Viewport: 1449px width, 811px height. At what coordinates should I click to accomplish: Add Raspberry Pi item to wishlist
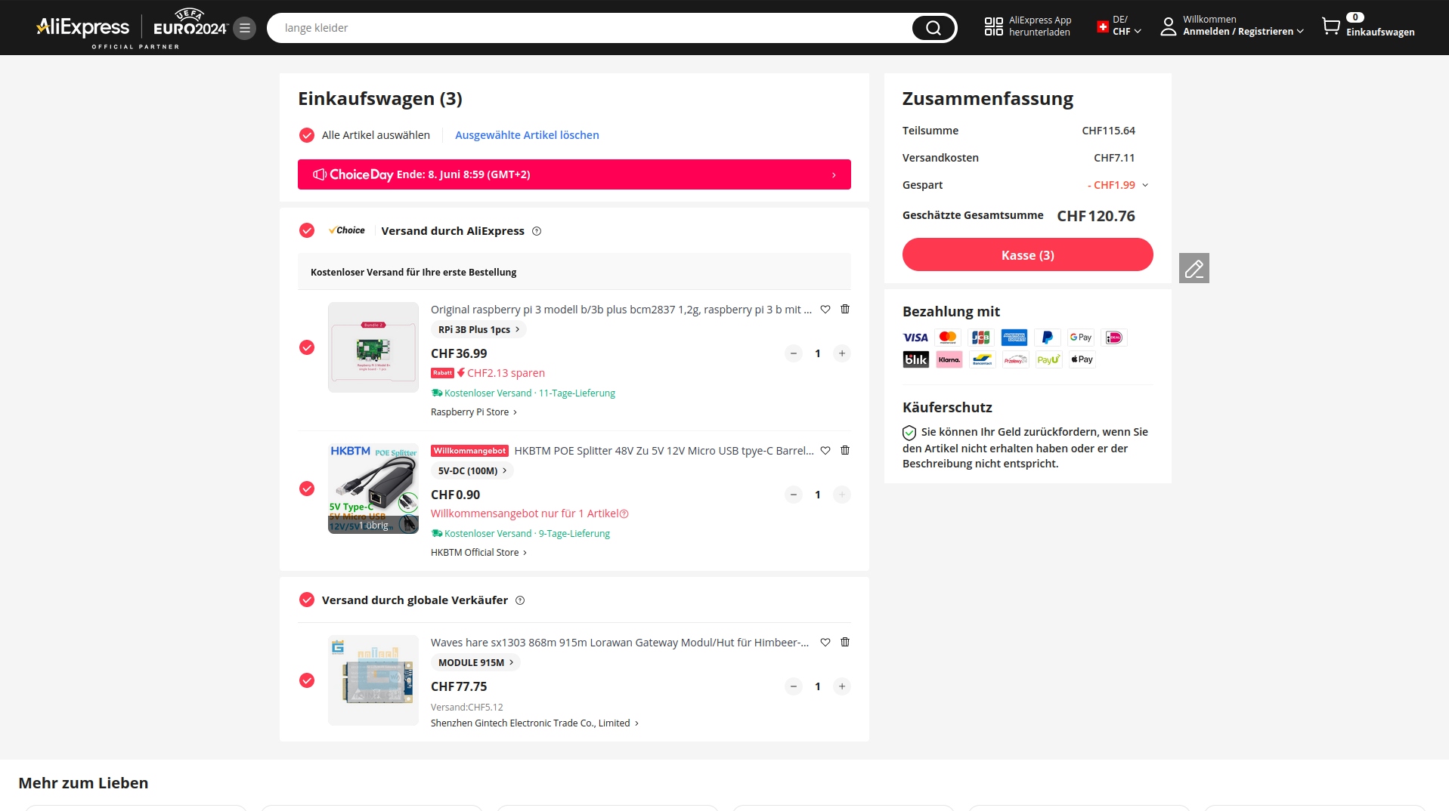(x=825, y=309)
